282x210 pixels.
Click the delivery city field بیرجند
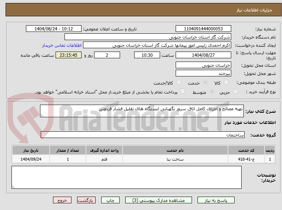pyautogui.click(x=203, y=73)
